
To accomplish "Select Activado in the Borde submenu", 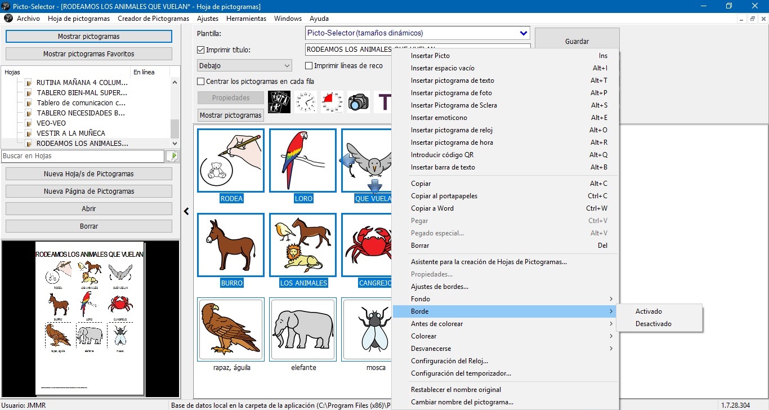I will [649, 311].
